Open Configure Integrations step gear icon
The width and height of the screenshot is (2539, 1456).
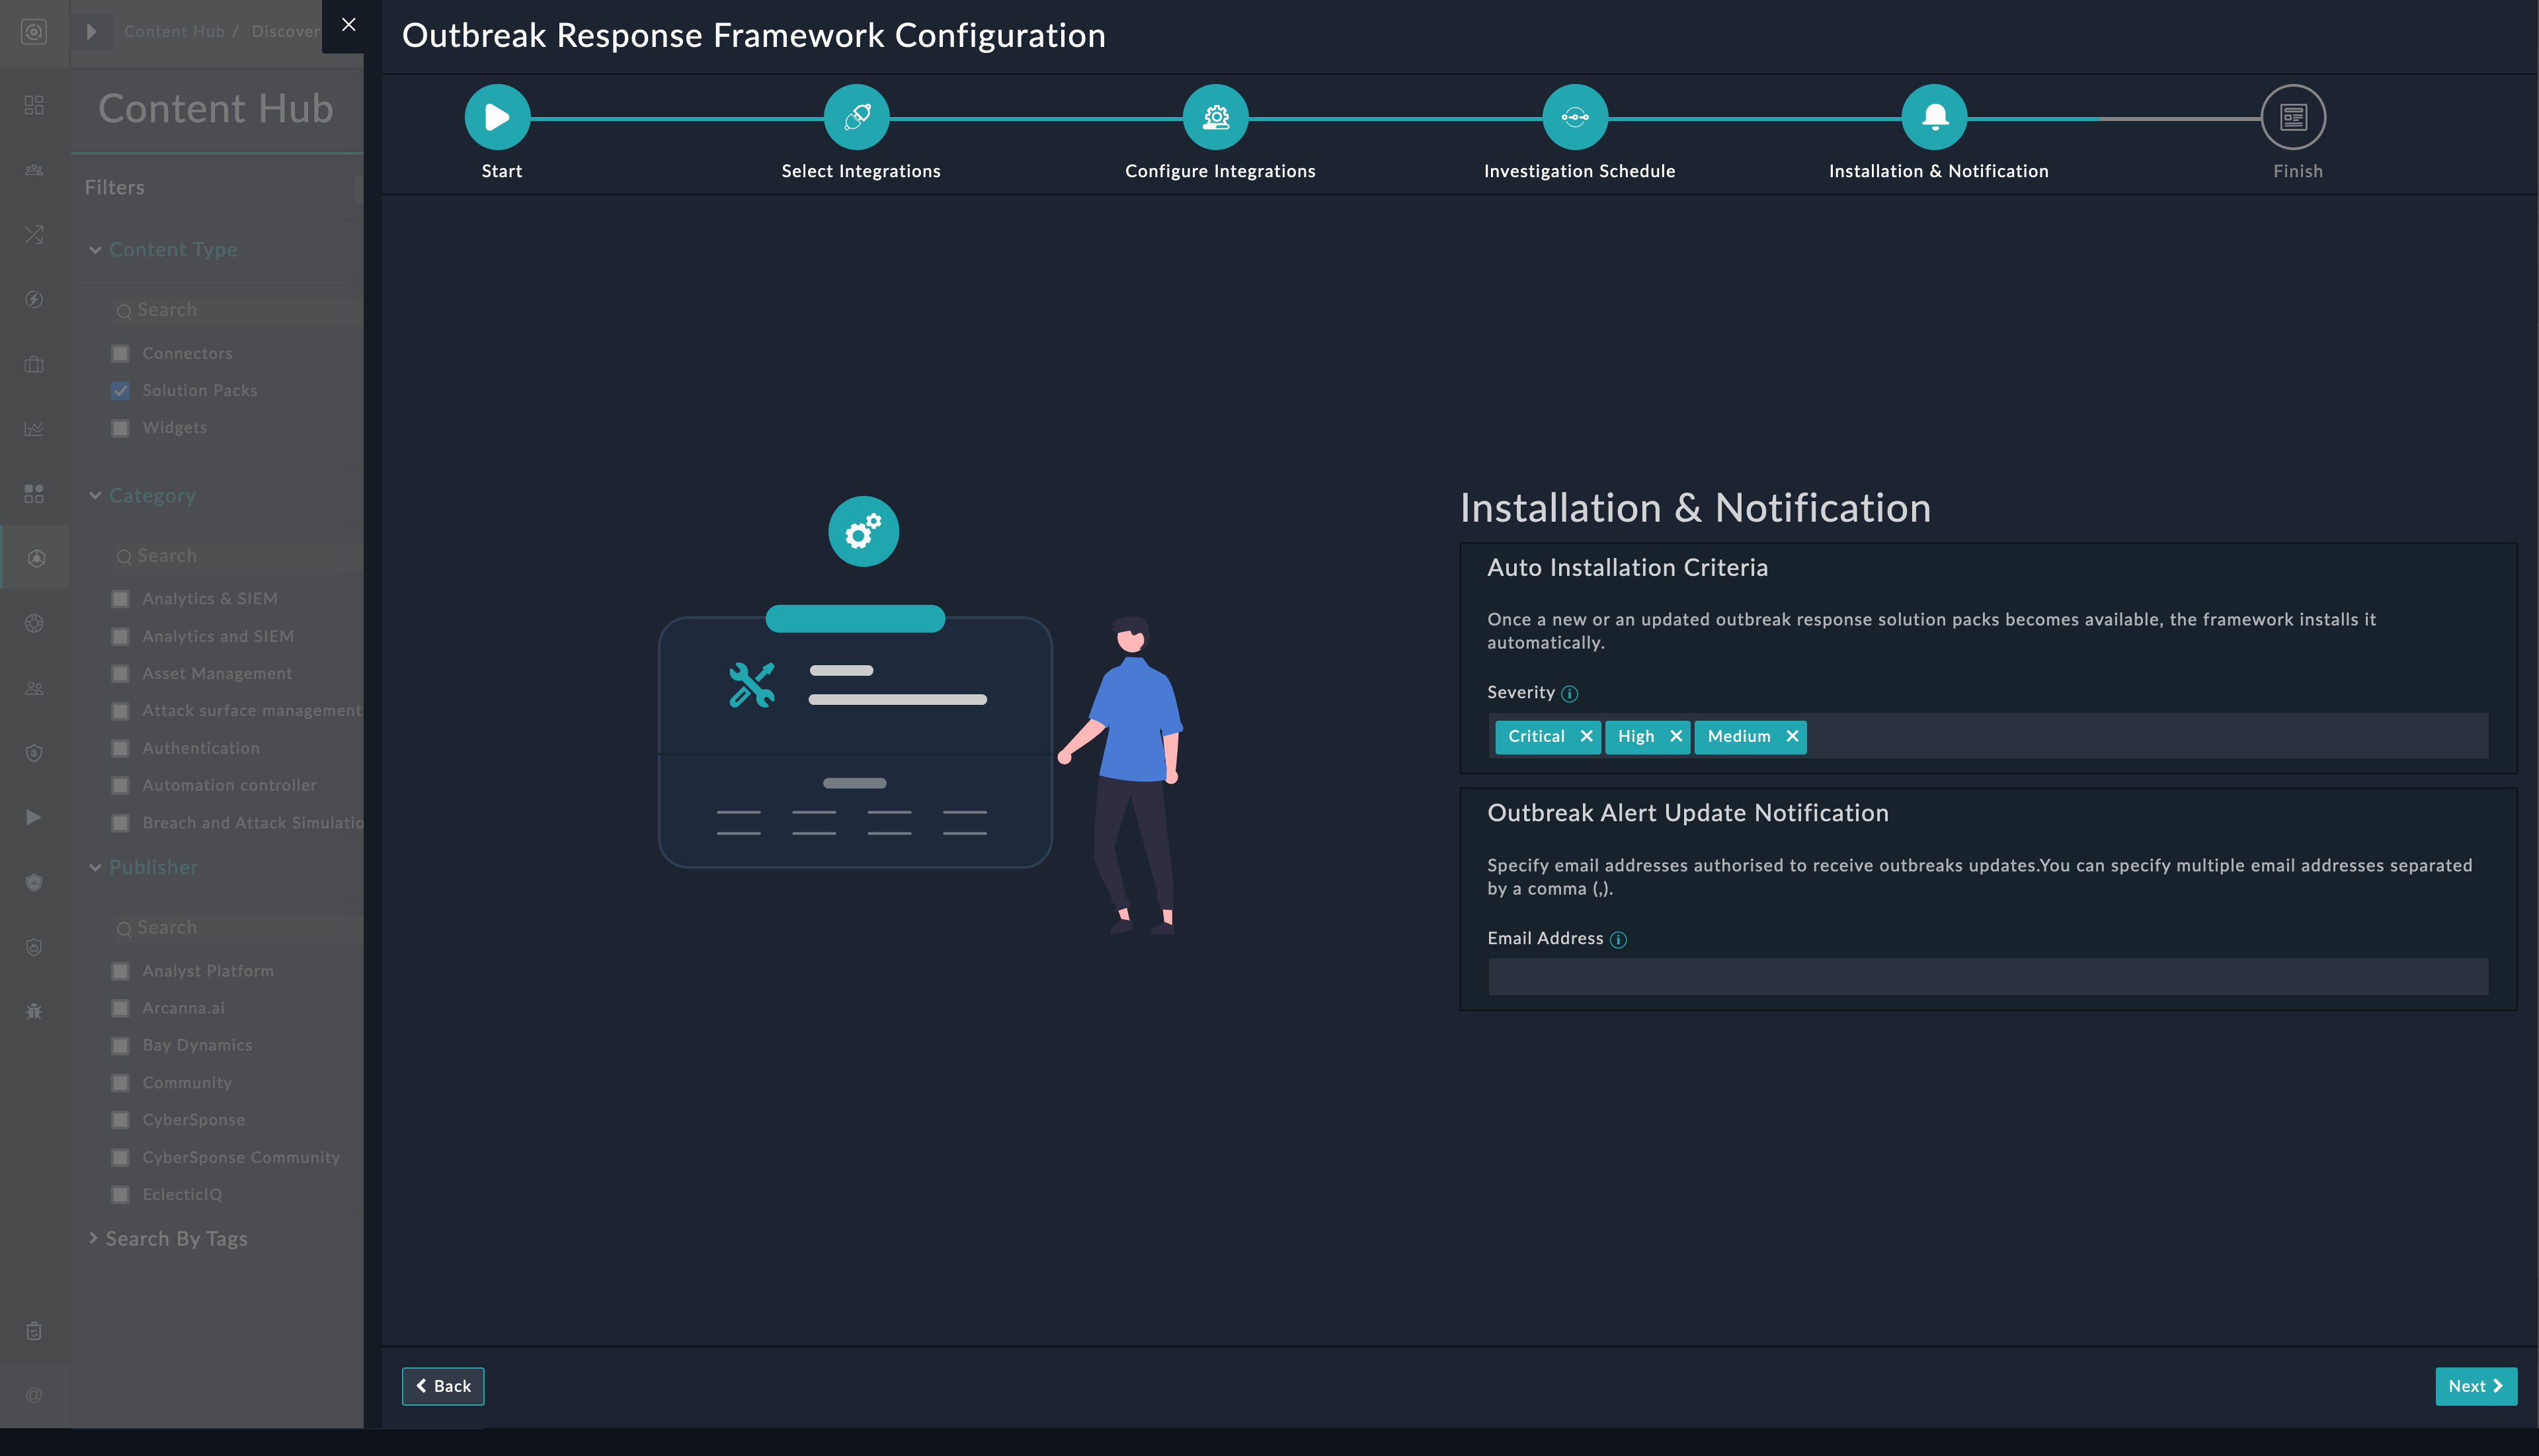[1216, 117]
